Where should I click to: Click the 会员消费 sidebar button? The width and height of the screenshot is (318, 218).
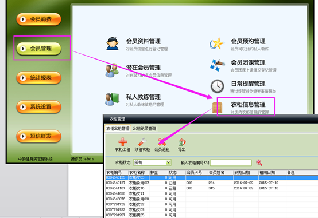(x=38, y=19)
